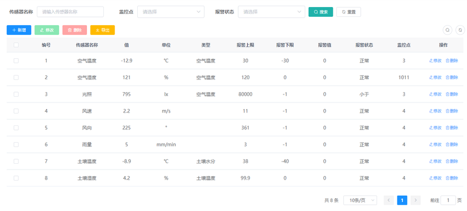Click the blue 新增 add button
The image size is (467, 211).
click(x=19, y=30)
